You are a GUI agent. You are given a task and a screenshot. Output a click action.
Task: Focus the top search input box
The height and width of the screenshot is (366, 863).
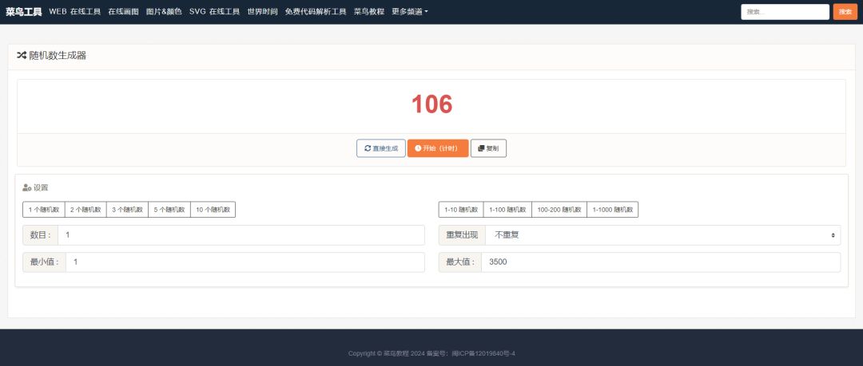pos(785,12)
